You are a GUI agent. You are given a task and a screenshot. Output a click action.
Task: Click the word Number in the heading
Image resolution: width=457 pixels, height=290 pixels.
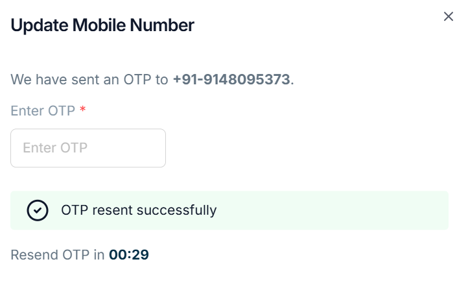pyautogui.click(x=162, y=26)
